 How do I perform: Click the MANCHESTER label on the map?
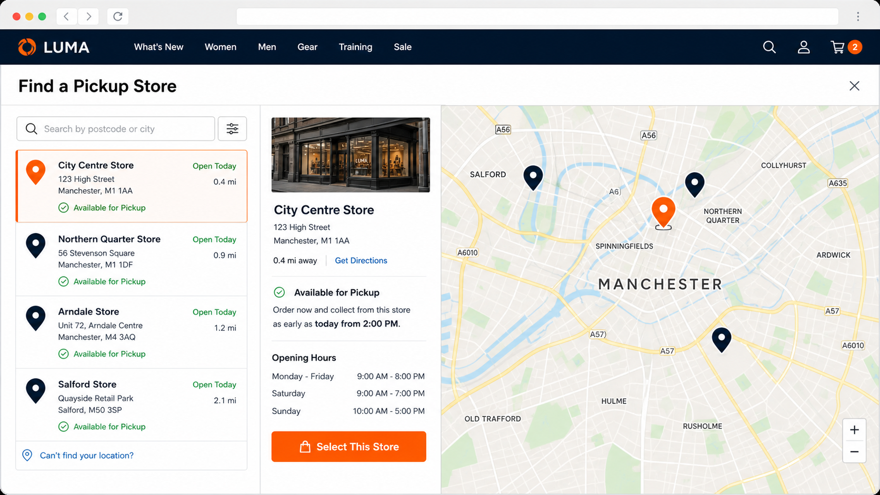coord(660,284)
